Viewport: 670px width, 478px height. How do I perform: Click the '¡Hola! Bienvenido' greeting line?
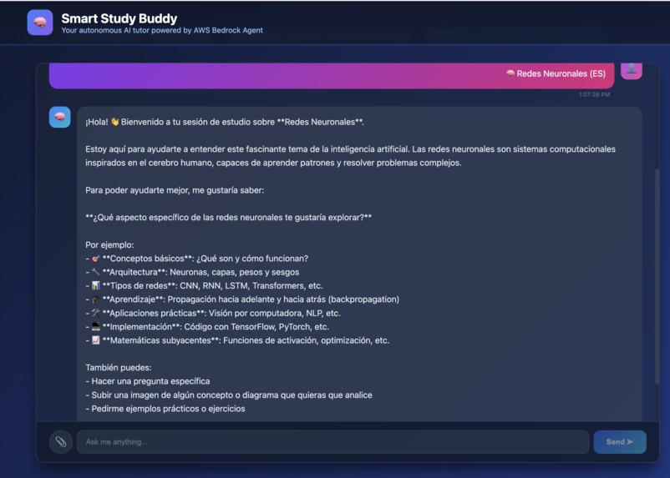click(x=225, y=122)
